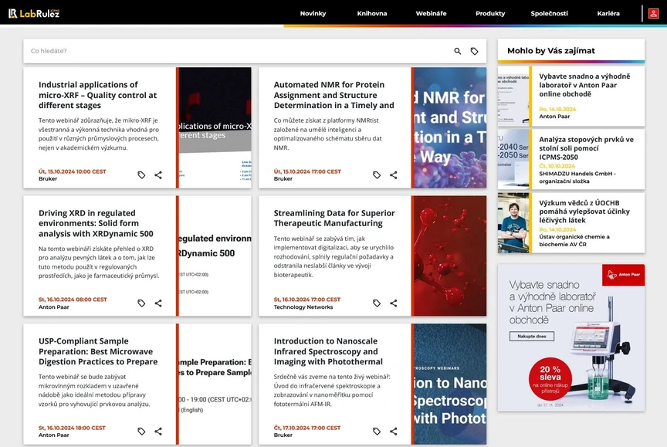Open the Webináře menu
Screen dimensions: 667x447
432,14
